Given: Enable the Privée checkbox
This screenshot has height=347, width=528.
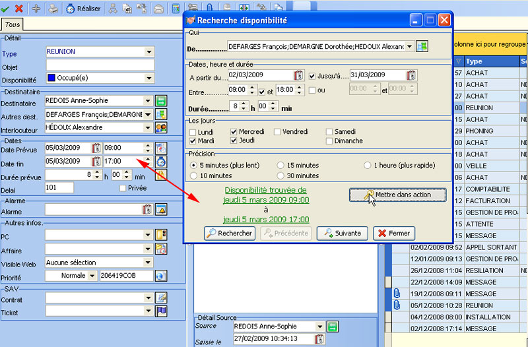Looking at the screenshot, I should [123, 188].
